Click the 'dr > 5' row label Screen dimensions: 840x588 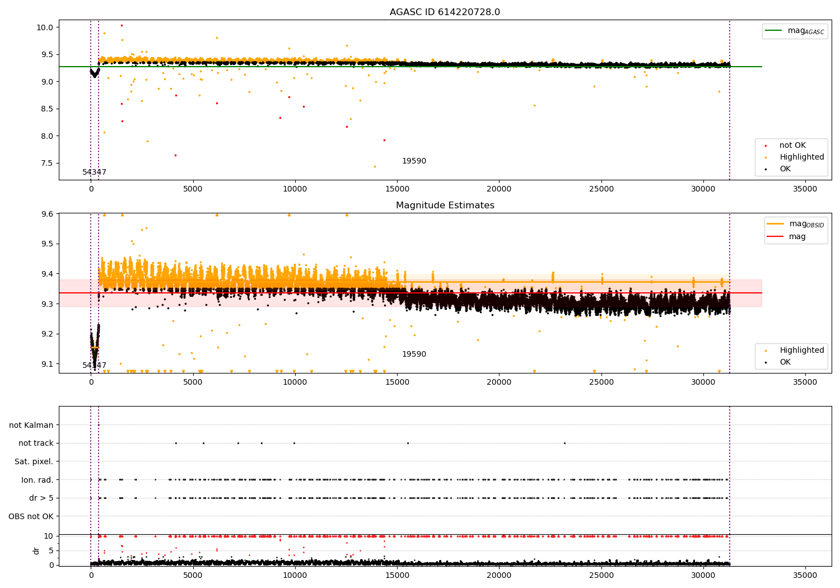coord(41,498)
